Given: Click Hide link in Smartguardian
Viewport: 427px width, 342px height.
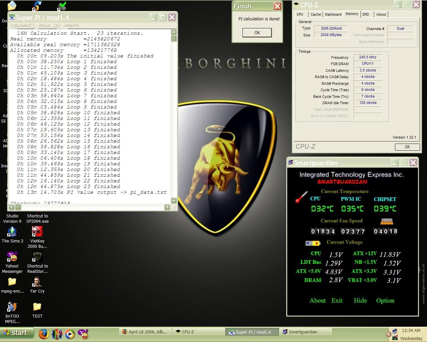Looking at the screenshot, I should pos(360,301).
